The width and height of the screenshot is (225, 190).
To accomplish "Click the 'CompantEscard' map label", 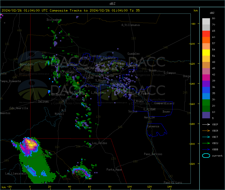I will coord(164,103).
